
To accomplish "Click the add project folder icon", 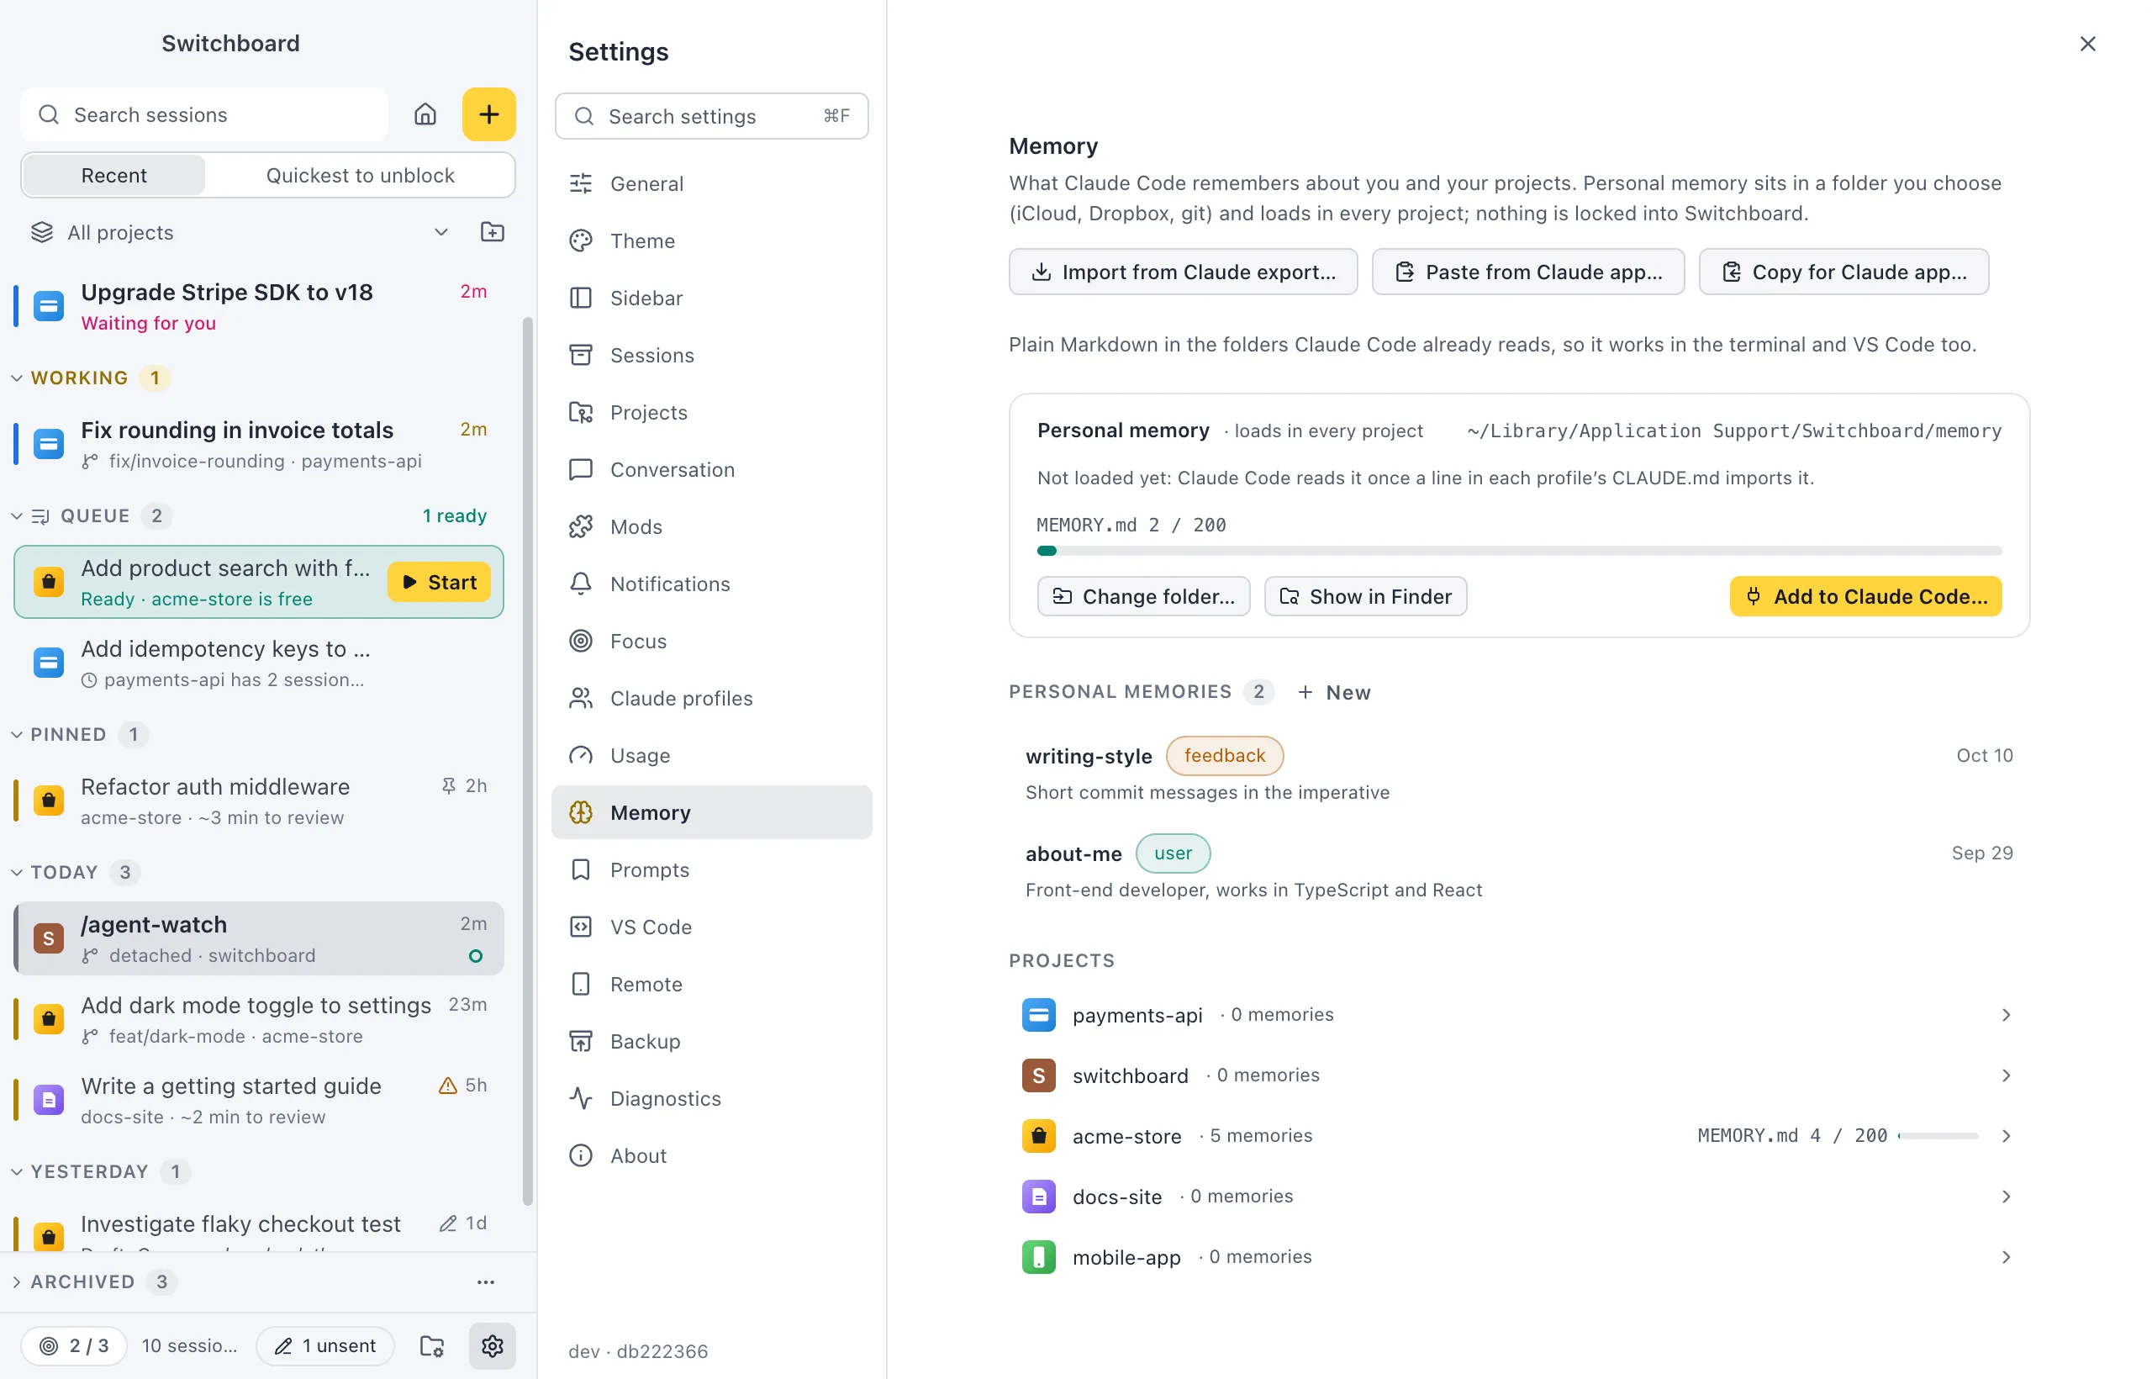I will [493, 232].
